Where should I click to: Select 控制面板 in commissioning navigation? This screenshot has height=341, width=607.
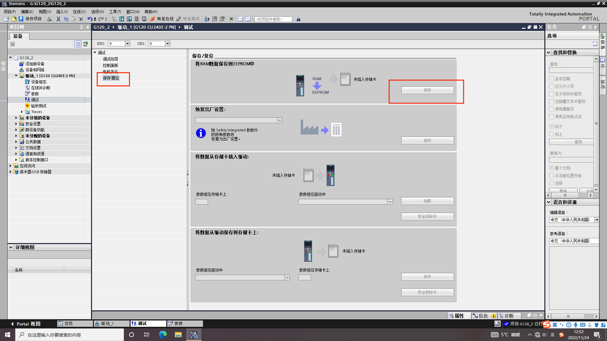point(110,66)
